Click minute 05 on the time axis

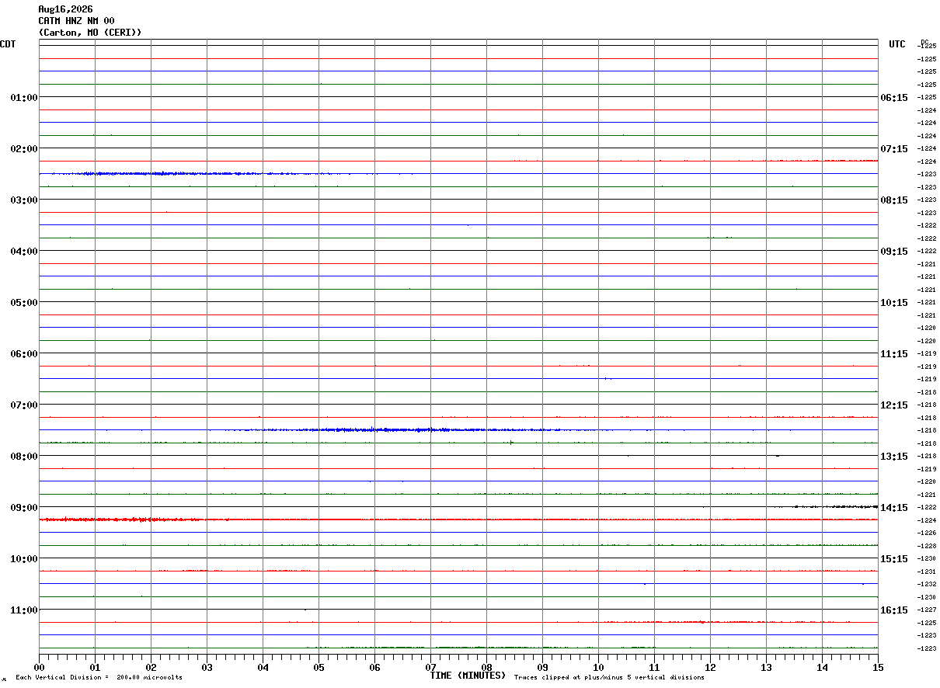(319, 667)
